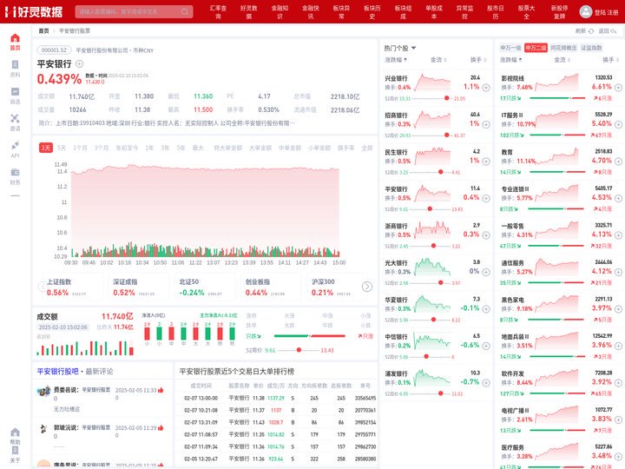
Task: Click the 52周价 range marker under 成交额 panel
Action: (299, 350)
